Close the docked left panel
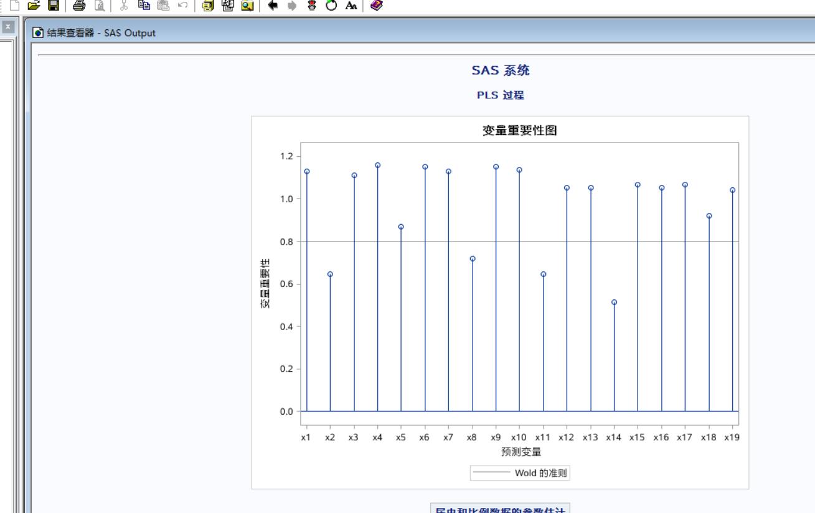Image resolution: width=815 pixels, height=513 pixels. click(8, 27)
